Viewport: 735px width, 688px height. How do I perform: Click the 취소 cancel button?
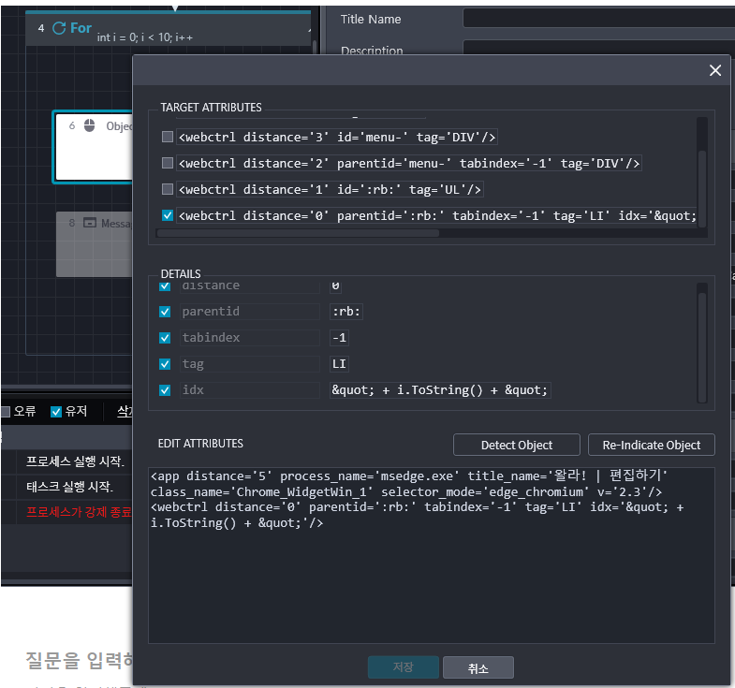tap(478, 667)
